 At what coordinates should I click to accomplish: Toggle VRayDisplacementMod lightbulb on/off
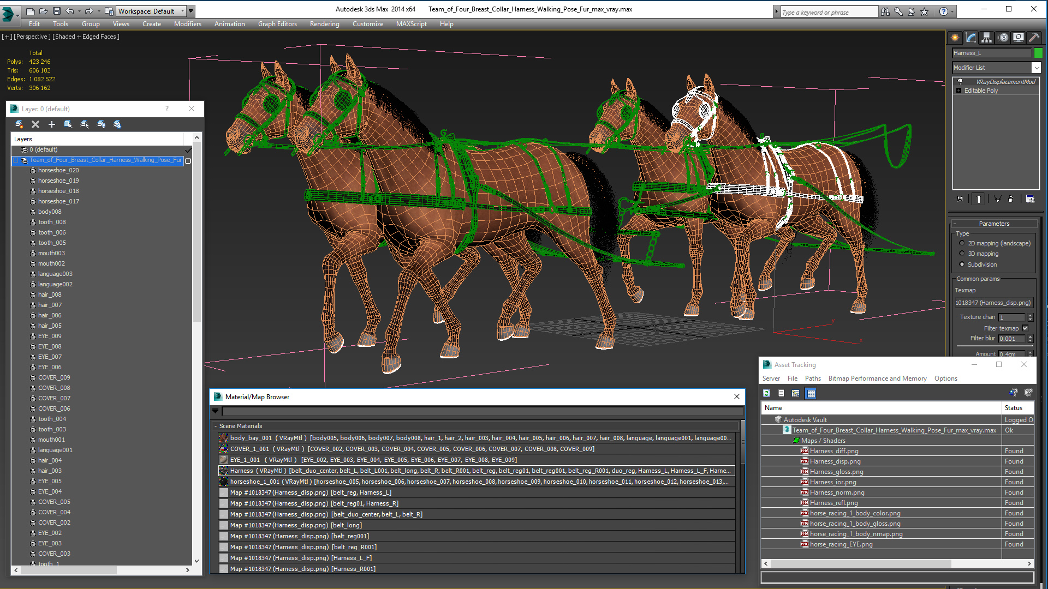point(960,82)
